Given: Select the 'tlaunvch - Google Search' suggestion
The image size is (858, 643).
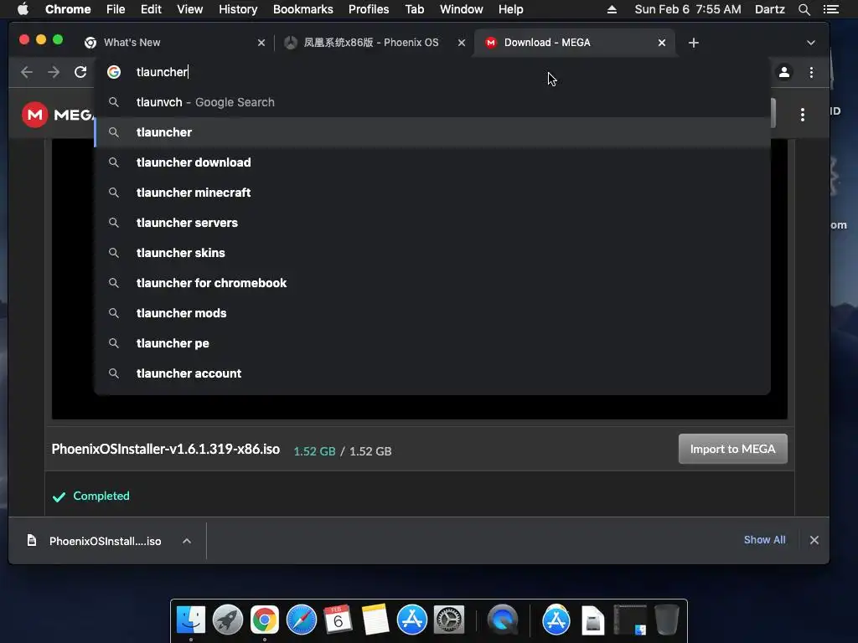Looking at the screenshot, I should (x=432, y=102).
